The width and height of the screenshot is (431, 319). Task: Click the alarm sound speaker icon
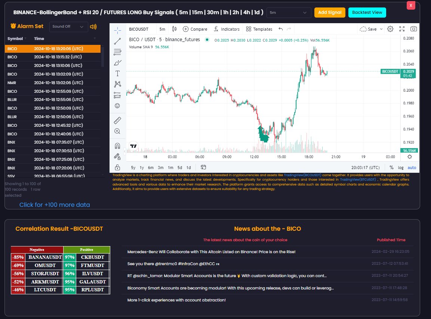(x=93, y=27)
